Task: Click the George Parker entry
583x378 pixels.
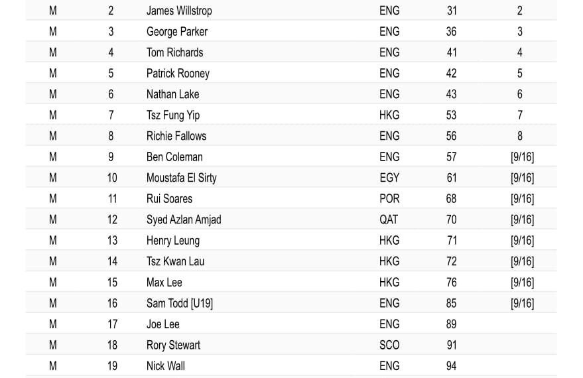Action: pyautogui.click(x=177, y=32)
